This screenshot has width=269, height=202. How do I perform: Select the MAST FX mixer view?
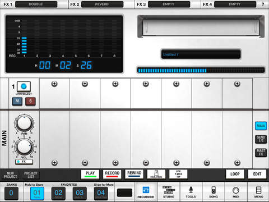click(261, 153)
